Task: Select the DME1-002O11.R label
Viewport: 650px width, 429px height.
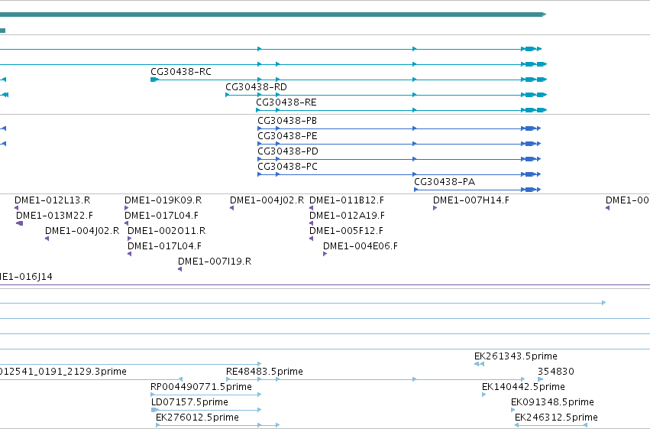Action: 167,231
